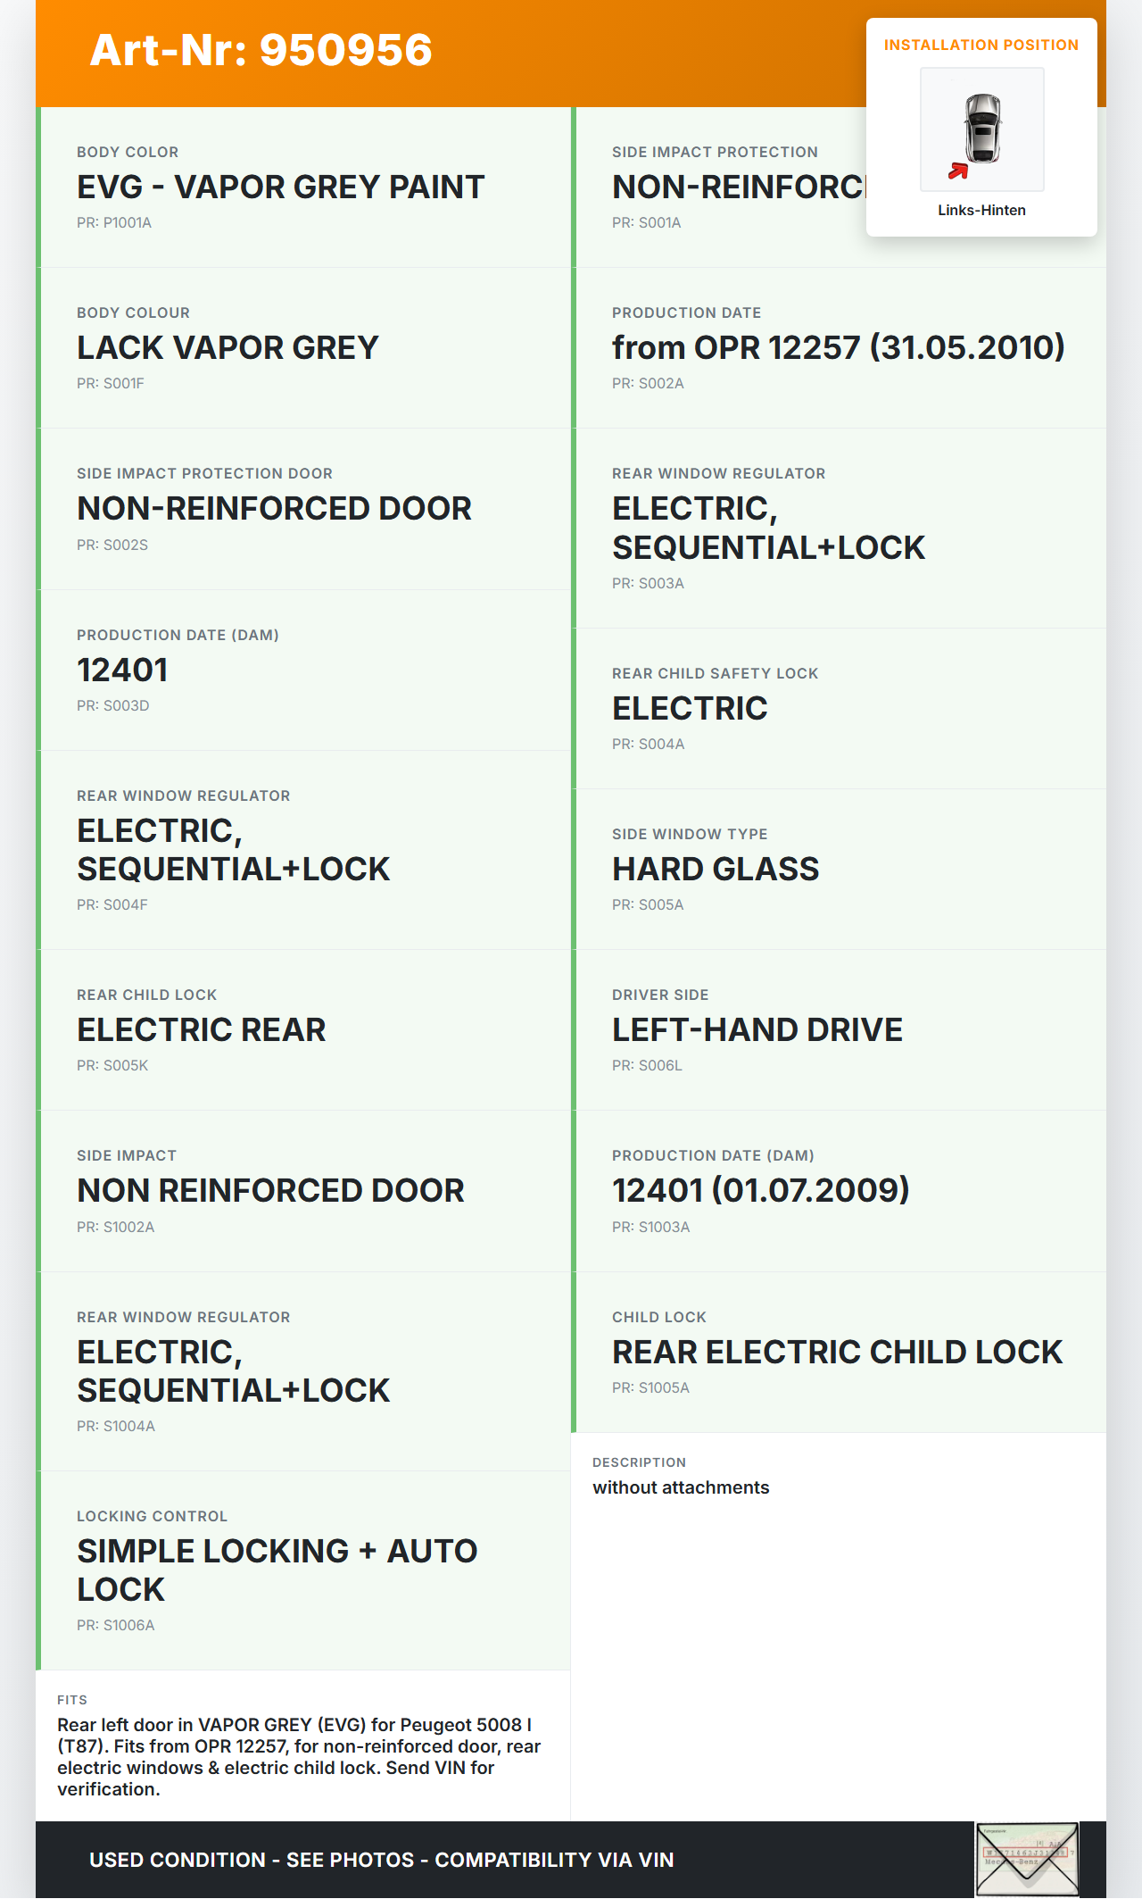This screenshot has height=1899, width=1142.
Task: Click the NON REINFORCED DOOR side impact value
Action: [270, 1191]
